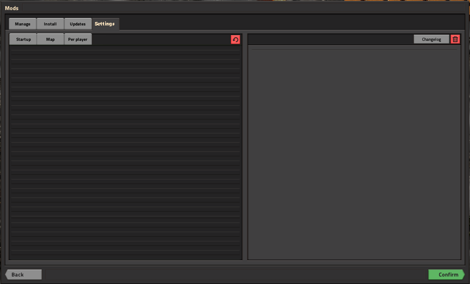
Task: Click the blank header left of Changelog
Action: click(x=330, y=39)
